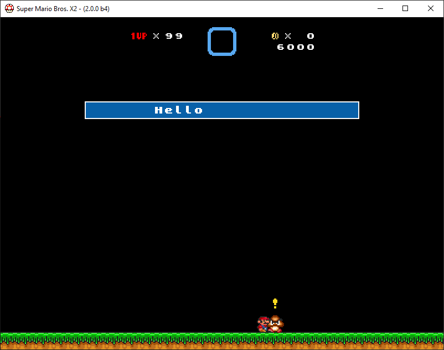
Task: Close the Super Mario Bros. X2 window
Action: tap(430, 8)
